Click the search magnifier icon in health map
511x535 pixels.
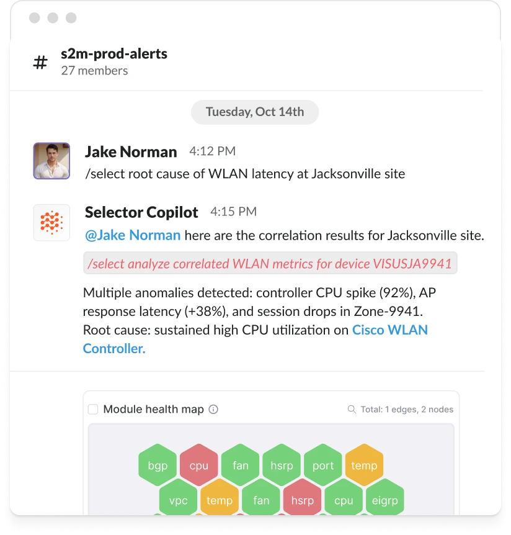click(352, 410)
